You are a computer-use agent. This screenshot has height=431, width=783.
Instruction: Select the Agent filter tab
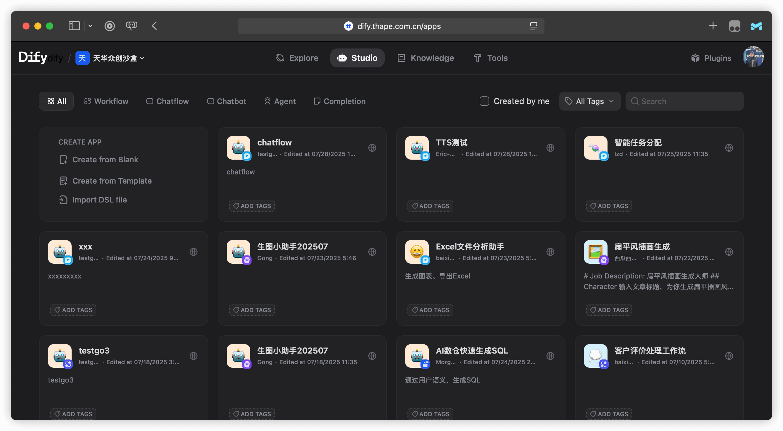tap(280, 101)
